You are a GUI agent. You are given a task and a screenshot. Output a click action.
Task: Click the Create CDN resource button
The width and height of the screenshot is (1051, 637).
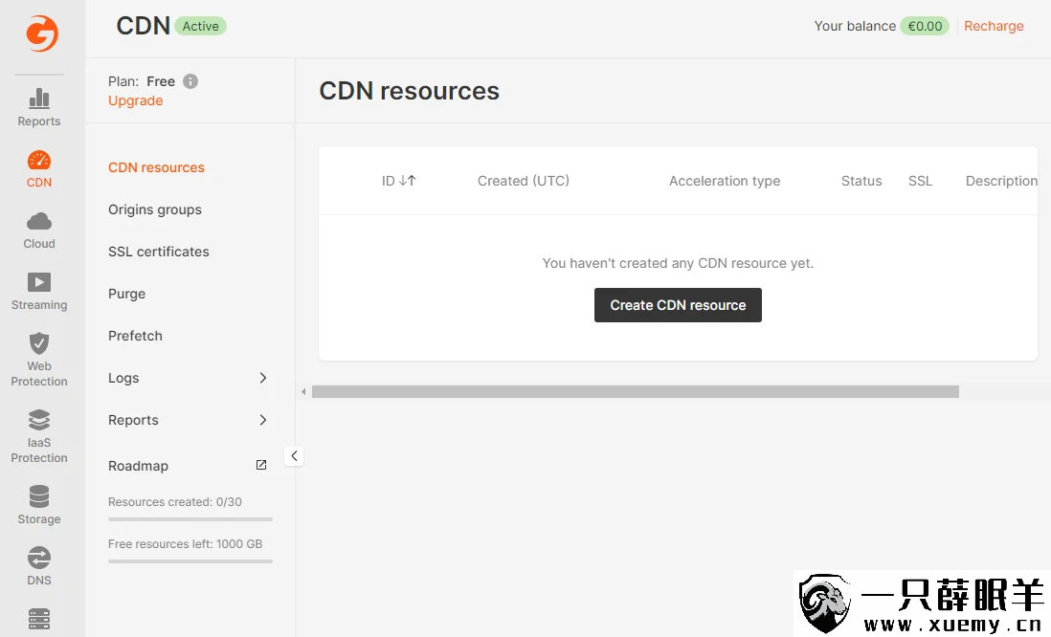[678, 305]
